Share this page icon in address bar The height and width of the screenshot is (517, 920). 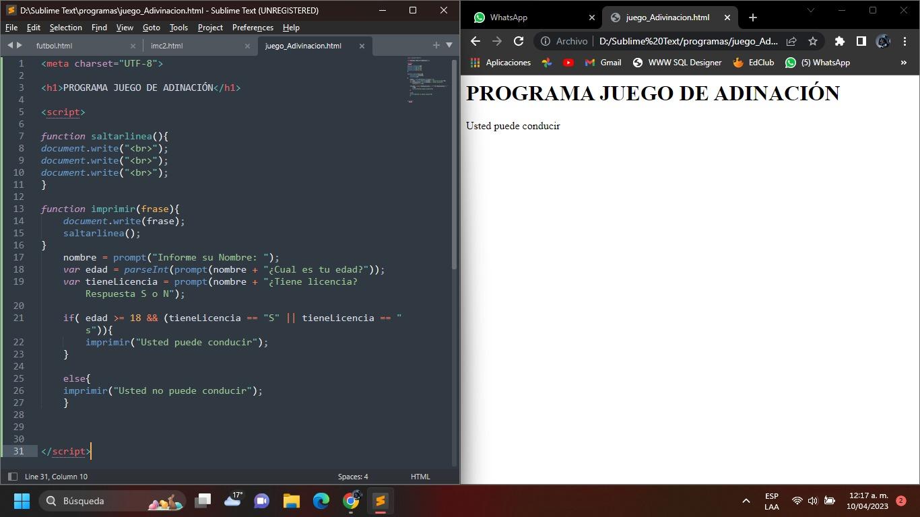(791, 41)
